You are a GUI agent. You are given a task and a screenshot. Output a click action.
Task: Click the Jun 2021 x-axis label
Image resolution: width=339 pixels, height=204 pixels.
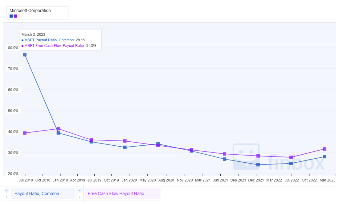click(x=221, y=180)
